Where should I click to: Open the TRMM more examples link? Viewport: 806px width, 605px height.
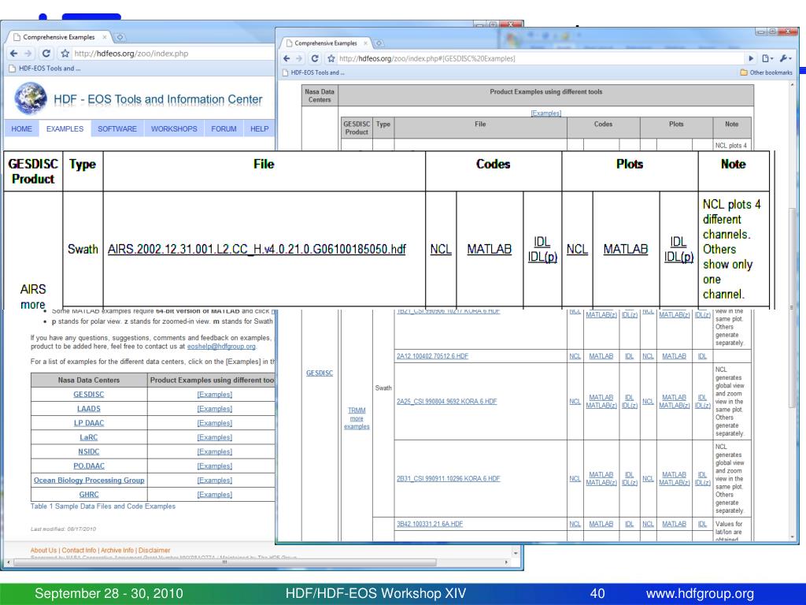(x=357, y=418)
